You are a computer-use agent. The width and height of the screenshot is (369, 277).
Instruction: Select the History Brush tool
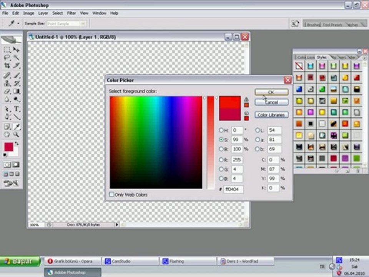(16, 83)
